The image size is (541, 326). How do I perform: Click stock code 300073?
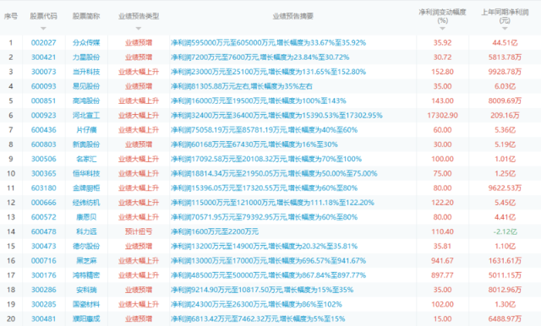[43, 72]
